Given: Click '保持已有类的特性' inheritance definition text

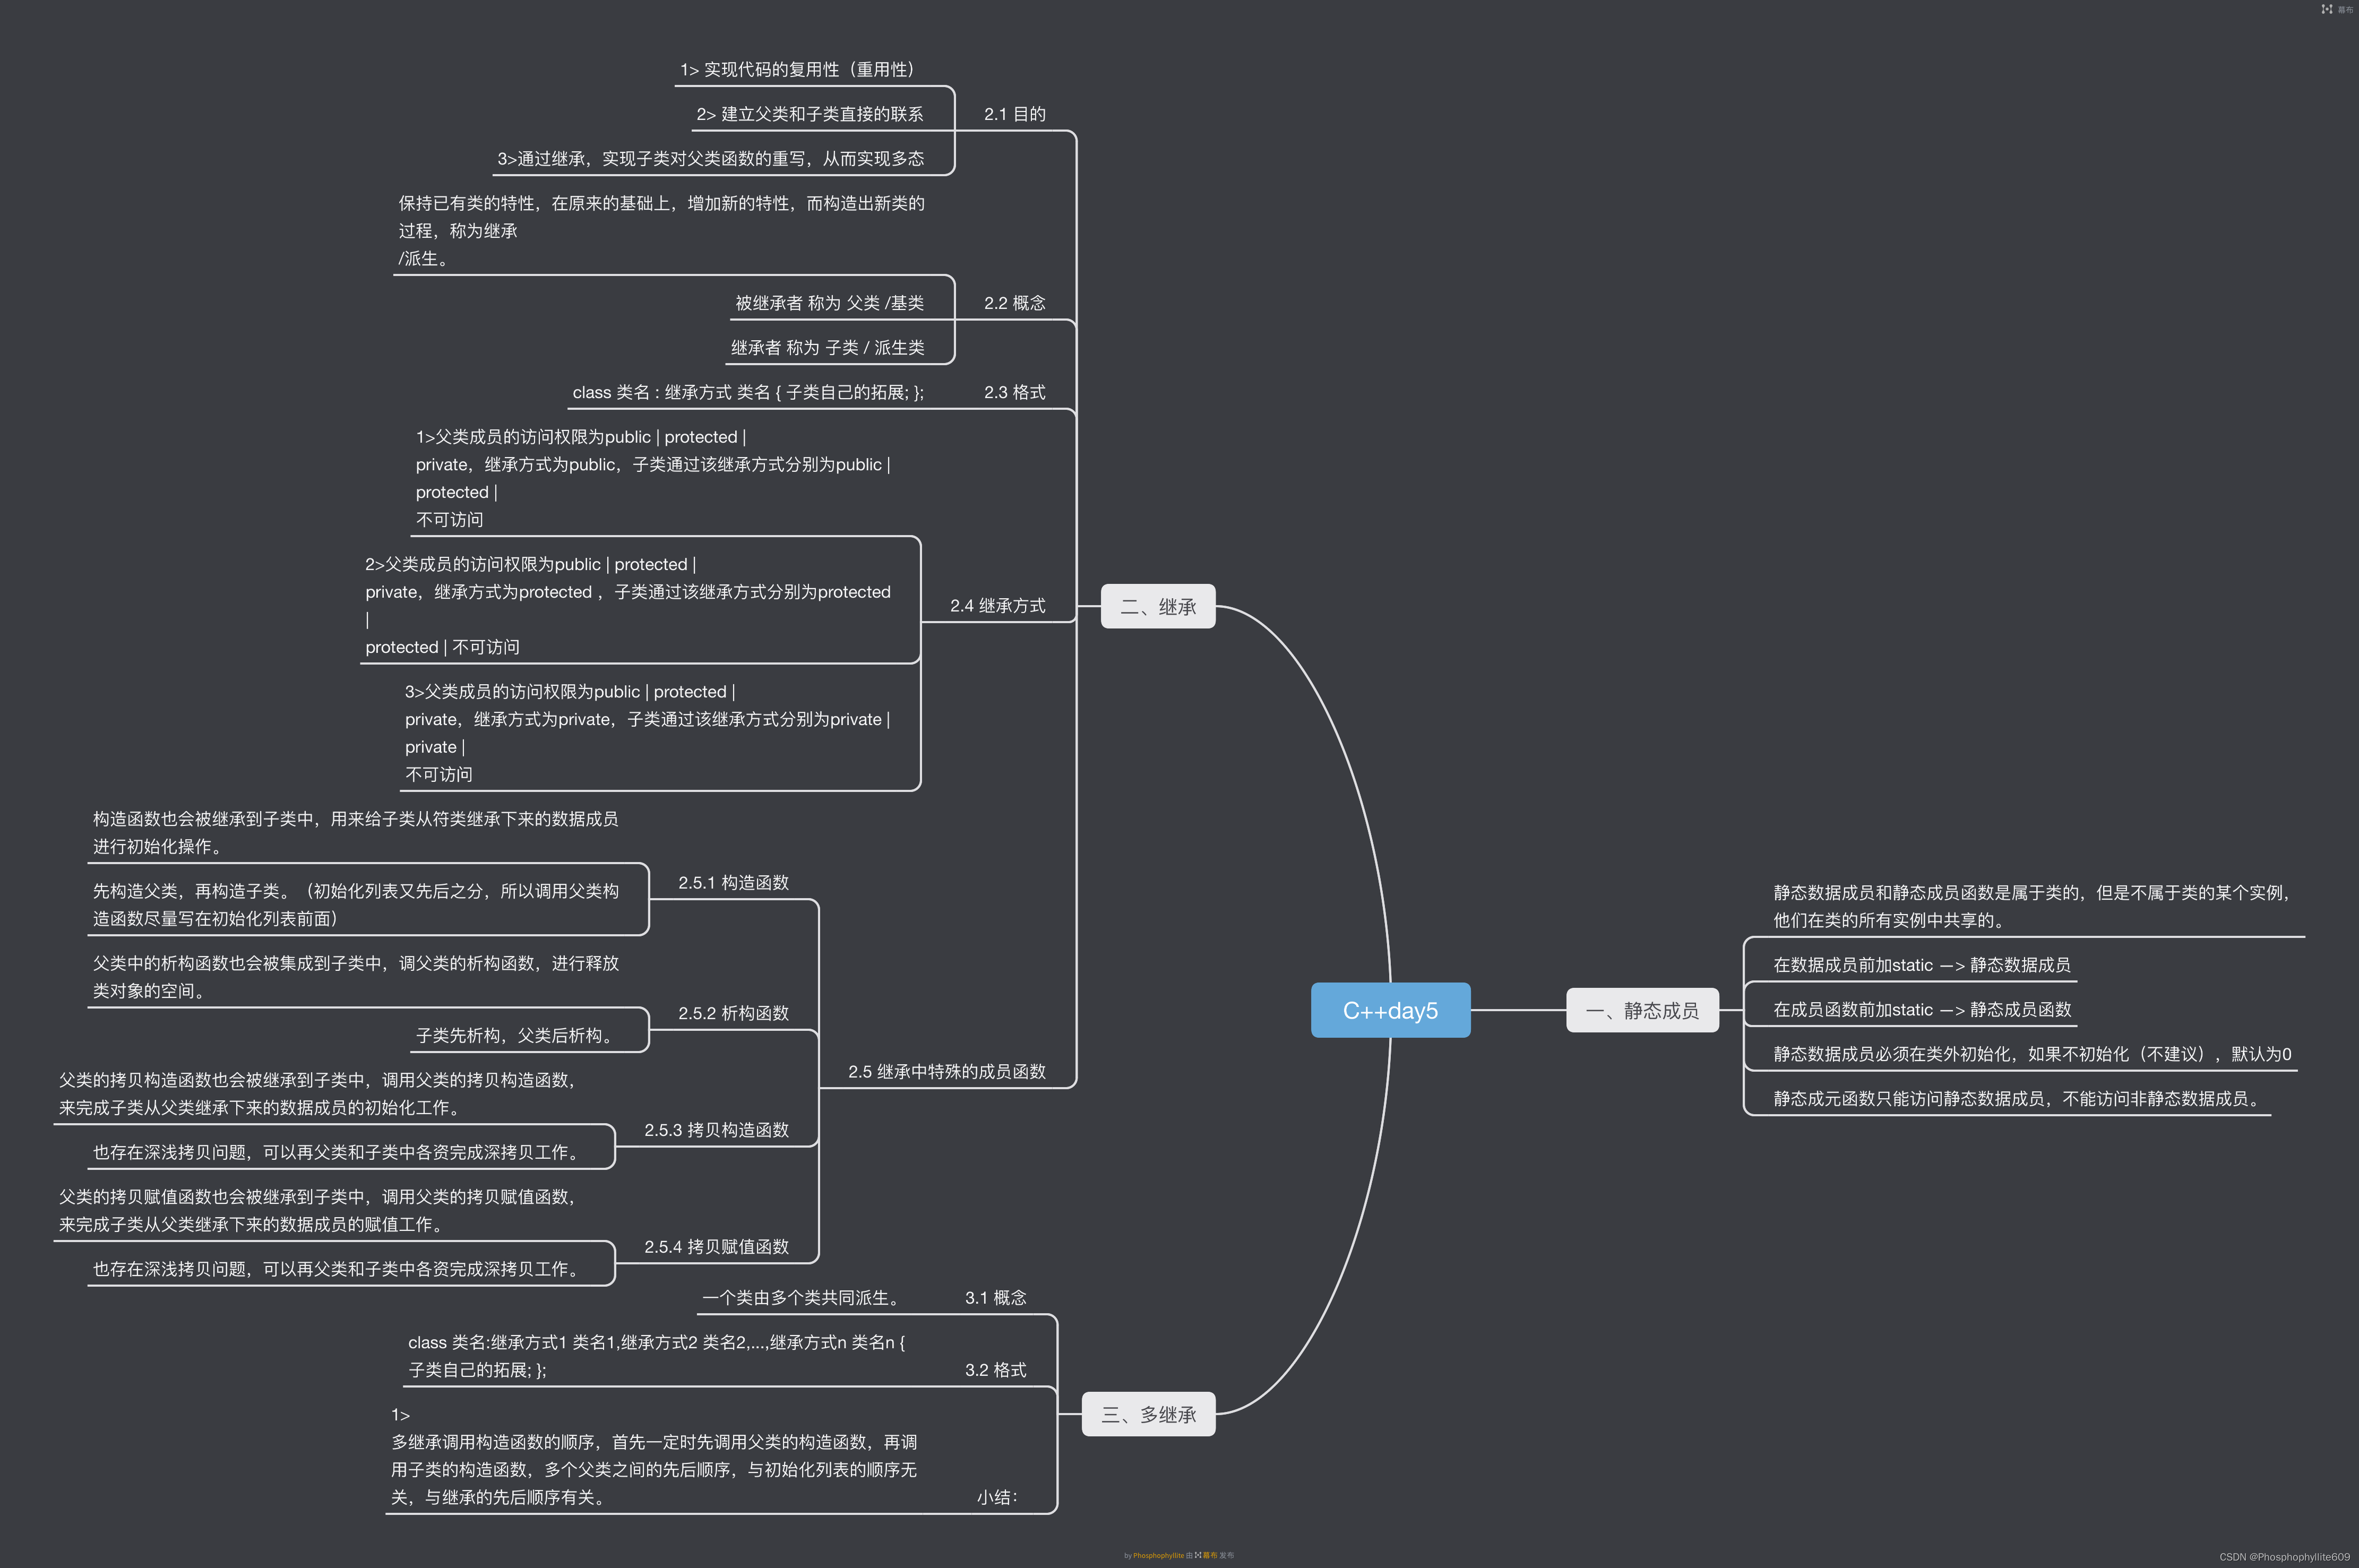Looking at the screenshot, I should (x=661, y=230).
